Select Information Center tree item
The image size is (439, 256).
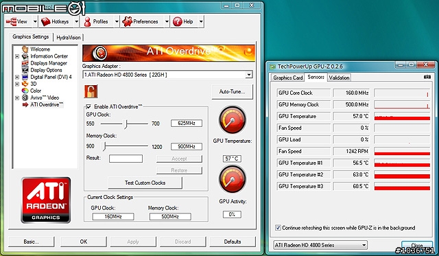(x=49, y=56)
